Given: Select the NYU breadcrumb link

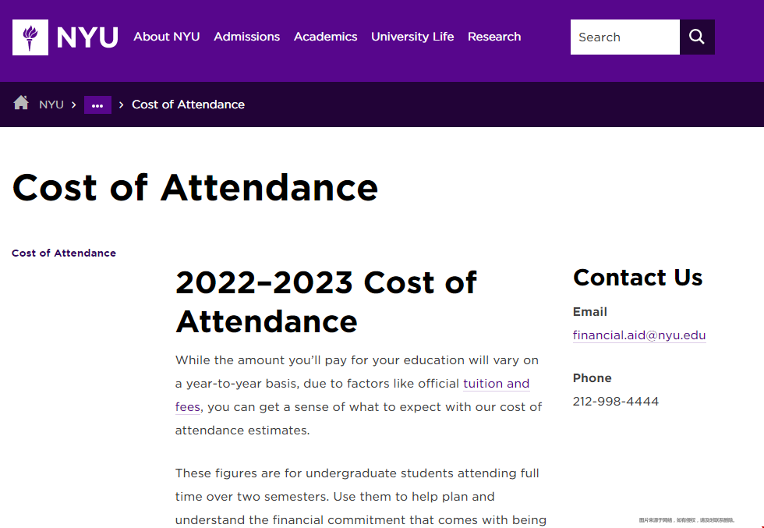Looking at the screenshot, I should click(x=51, y=105).
